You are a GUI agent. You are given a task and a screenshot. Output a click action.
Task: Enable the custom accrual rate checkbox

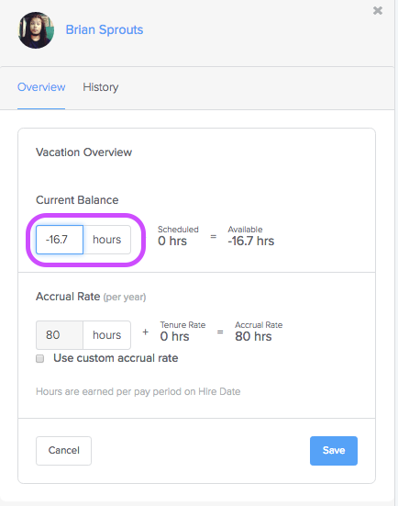[40, 358]
